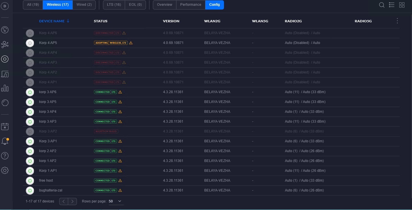Sort by the Version column header
412x210 pixels.
171,21
